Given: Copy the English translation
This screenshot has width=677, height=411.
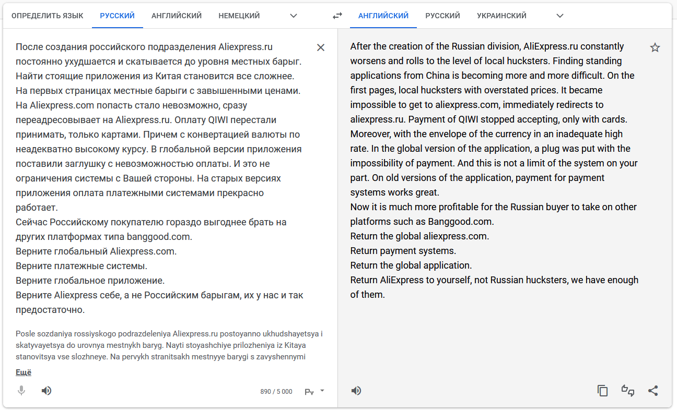Looking at the screenshot, I should pos(603,391).
